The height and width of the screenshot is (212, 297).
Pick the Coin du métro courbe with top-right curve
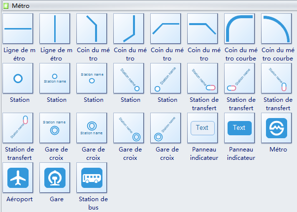276,29
